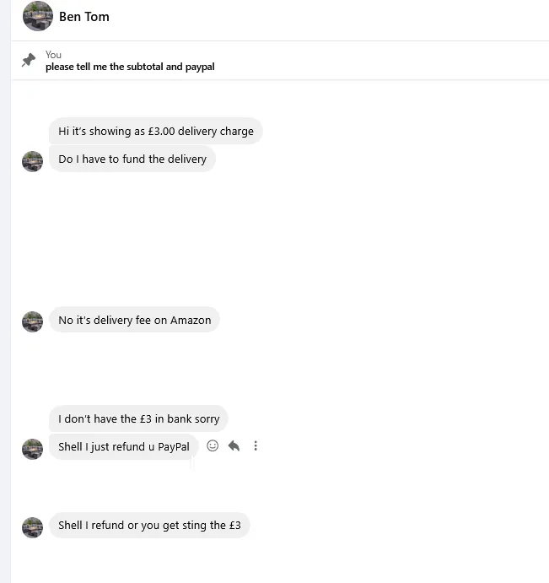549x583 pixels.
Task: Open three-dot more options for PayPal message
Action: tap(256, 445)
